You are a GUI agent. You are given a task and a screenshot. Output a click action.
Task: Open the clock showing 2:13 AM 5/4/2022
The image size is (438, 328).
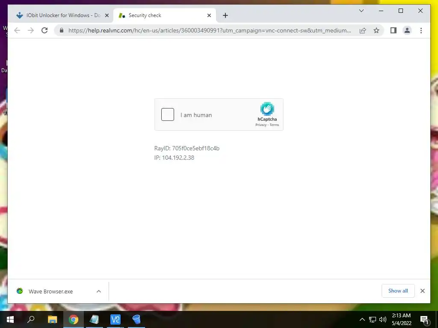coord(401,319)
